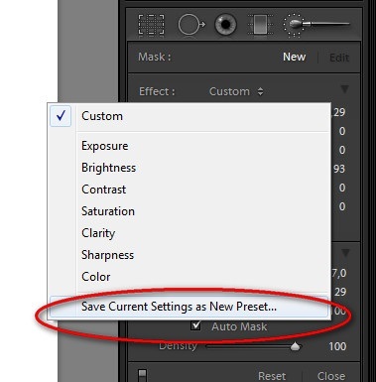Toggle the Auto Mask checkbox
The width and height of the screenshot is (376, 382).
(x=195, y=325)
